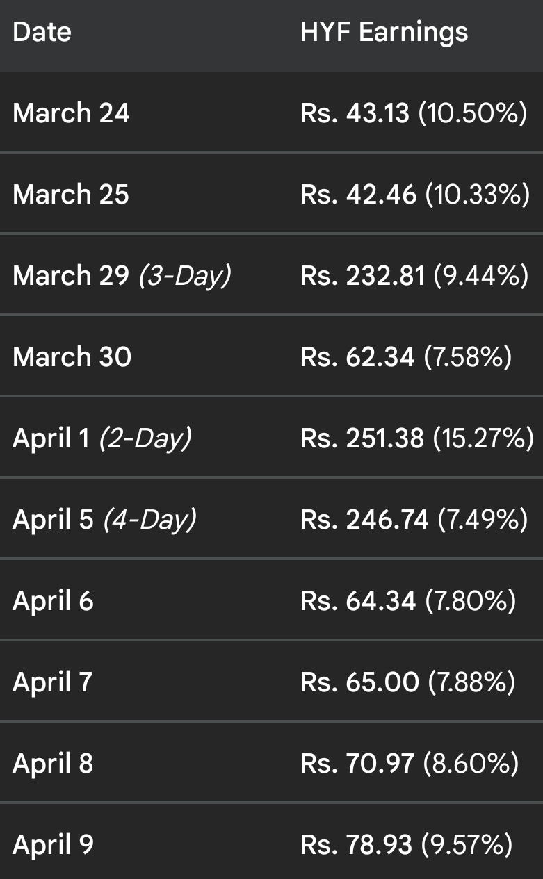Select the April 6 date cell
Screen dimensions: 543x879
(53, 600)
